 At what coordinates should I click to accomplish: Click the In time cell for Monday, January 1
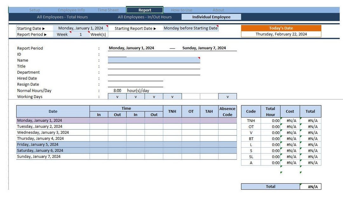(x=99, y=120)
